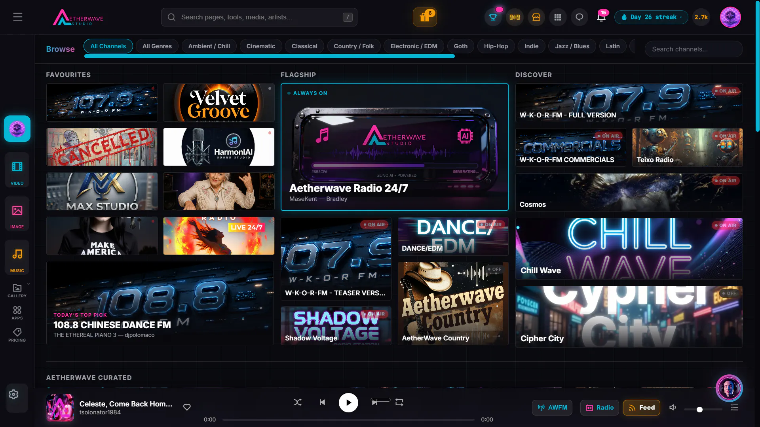Toggle repeat playback
The width and height of the screenshot is (760, 427).
(399, 402)
